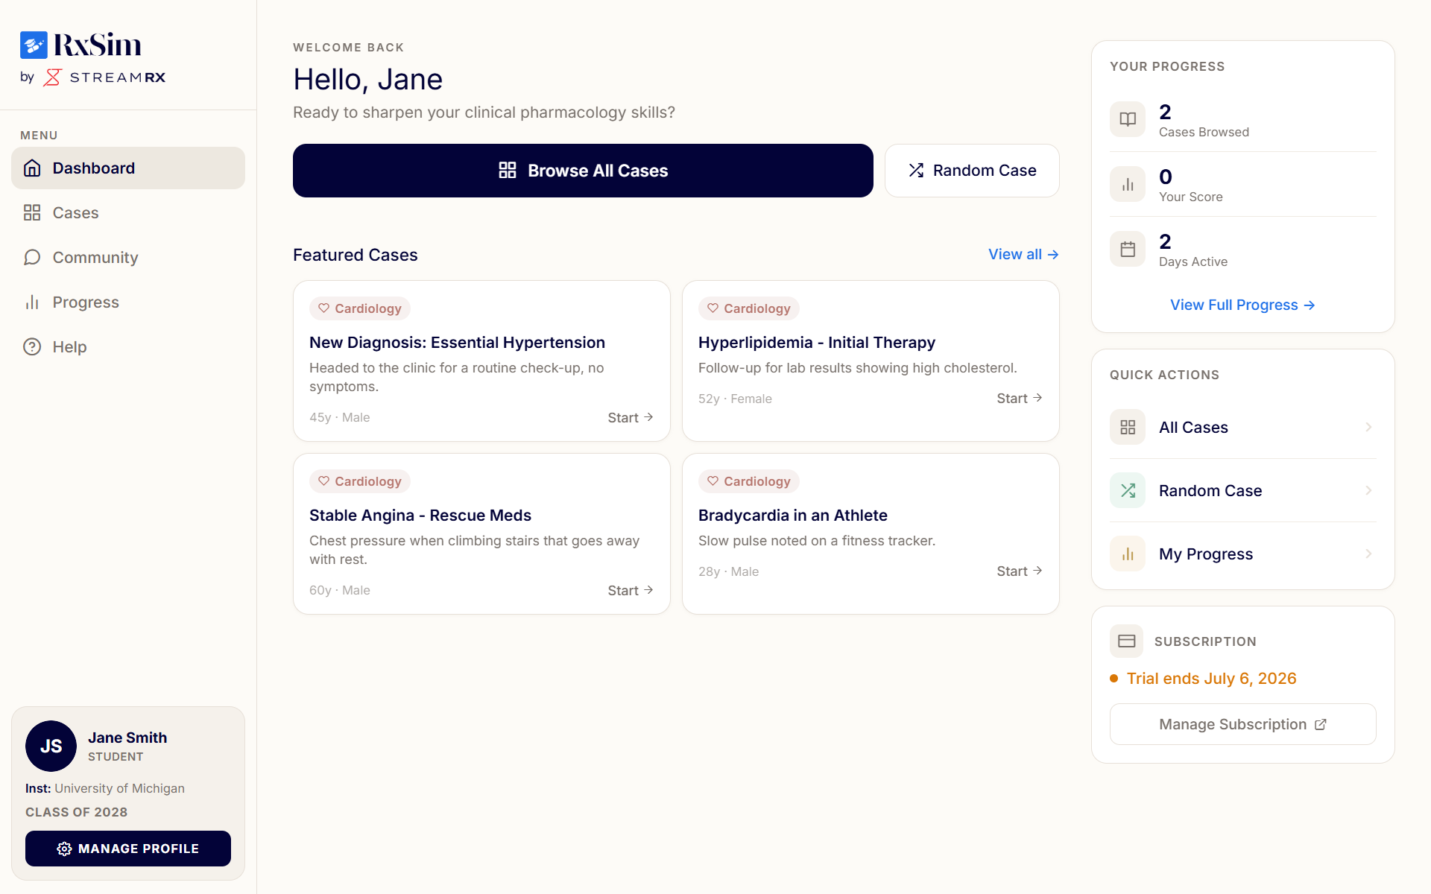Click the My Progress orange chart icon
The image size is (1431, 894).
tap(1128, 554)
